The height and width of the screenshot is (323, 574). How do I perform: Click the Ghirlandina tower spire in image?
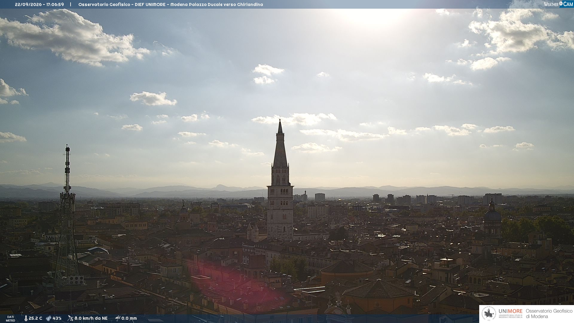click(280, 144)
